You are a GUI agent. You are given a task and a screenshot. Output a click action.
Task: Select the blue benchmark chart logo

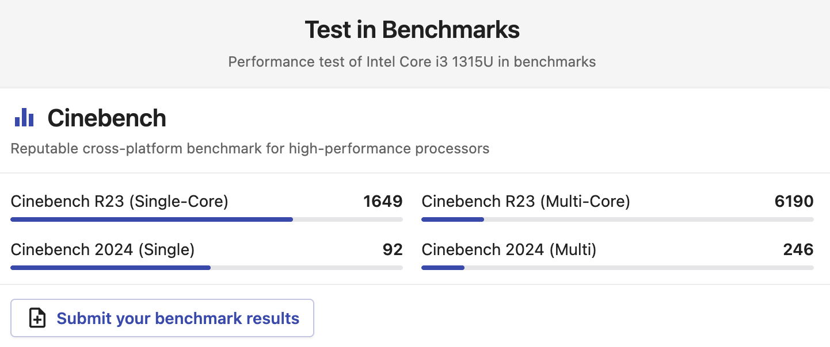coord(24,117)
